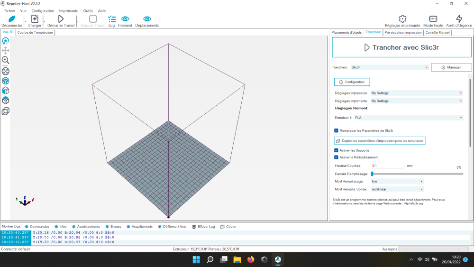Open the dropdown arrow beside Déconnecter
The image size is (474, 267).
(26, 21)
